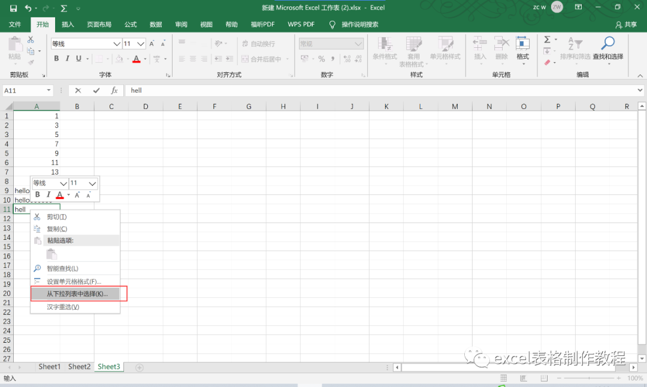Viewport: 647px width, 387px height.
Task: Toggle Bold in the mini toolbar
Action: pyautogui.click(x=38, y=194)
